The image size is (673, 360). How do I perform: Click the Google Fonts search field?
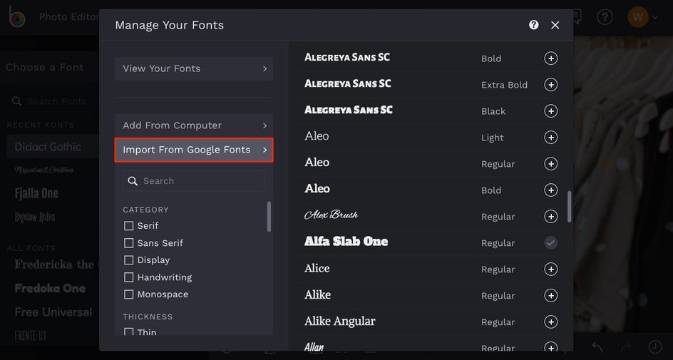200,181
